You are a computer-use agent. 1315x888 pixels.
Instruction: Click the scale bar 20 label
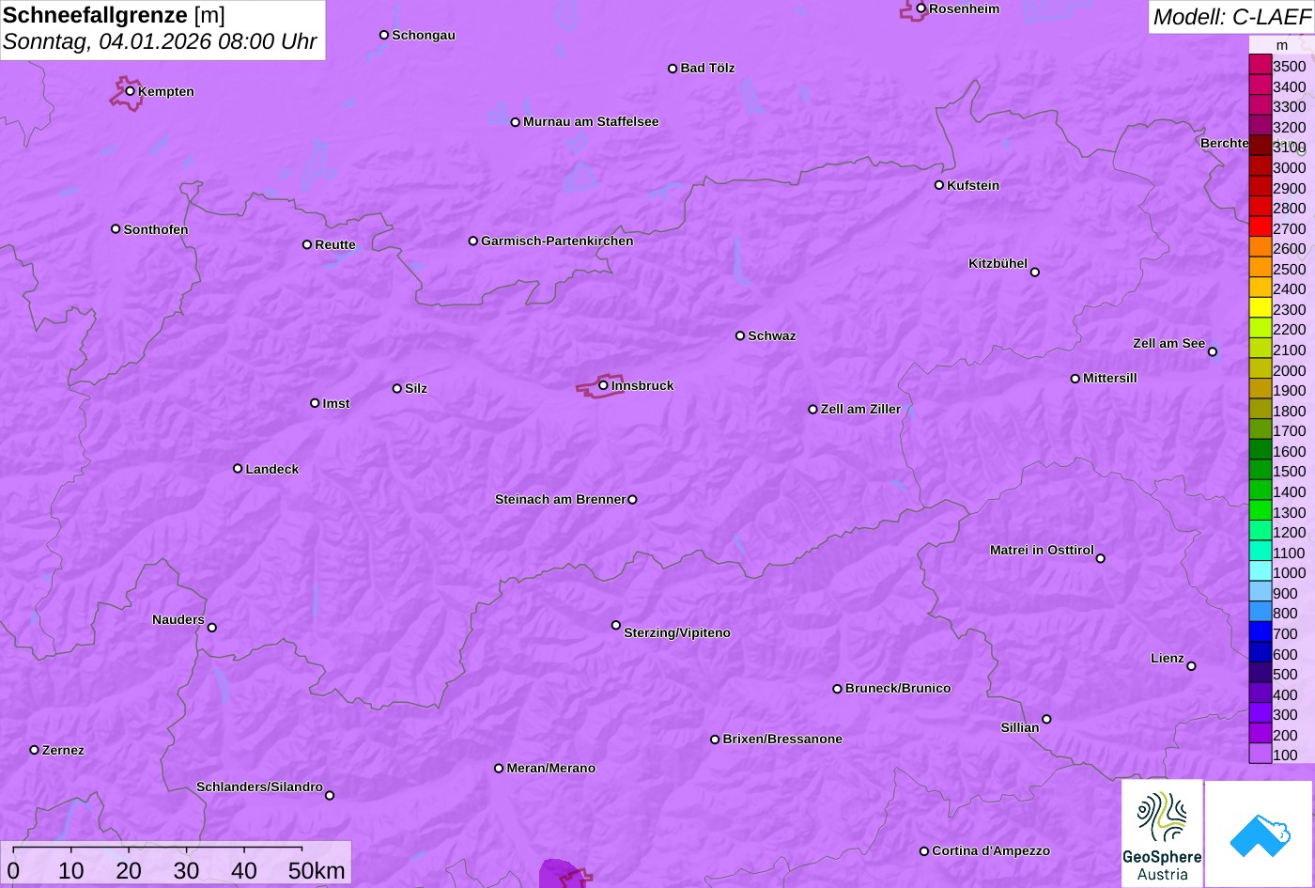coord(129,871)
